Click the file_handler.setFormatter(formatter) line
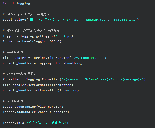Screen dimensions: 155x128 coord(38,85)
